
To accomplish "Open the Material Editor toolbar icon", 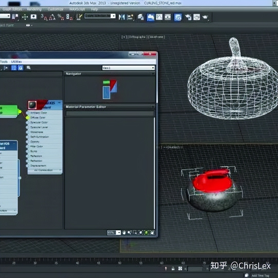I will [x=178, y=17].
